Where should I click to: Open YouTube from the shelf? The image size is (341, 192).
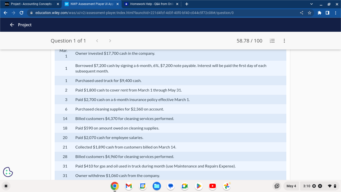212,186
